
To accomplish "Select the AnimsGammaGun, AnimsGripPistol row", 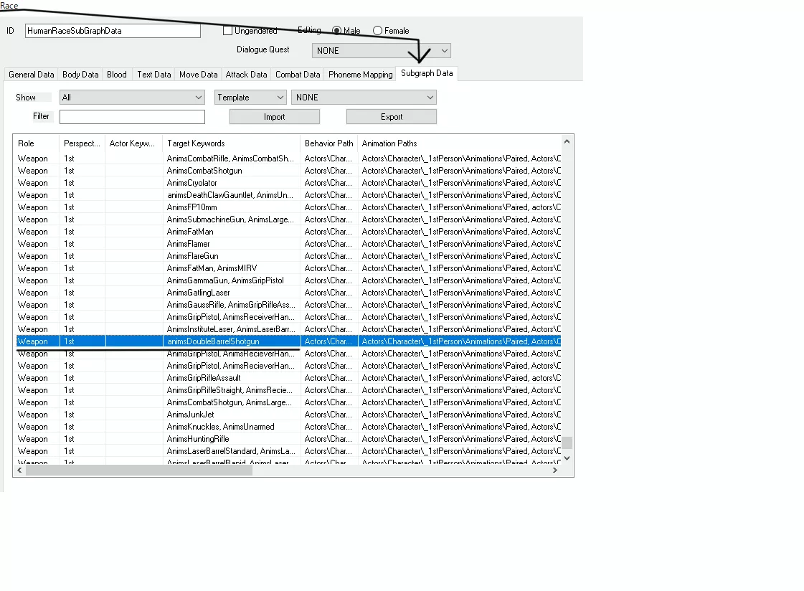I will tap(289, 281).
